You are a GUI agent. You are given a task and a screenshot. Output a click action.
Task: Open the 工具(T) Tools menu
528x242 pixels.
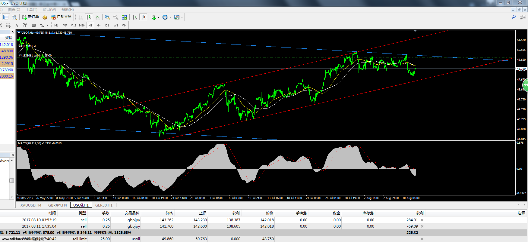(31, 10)
